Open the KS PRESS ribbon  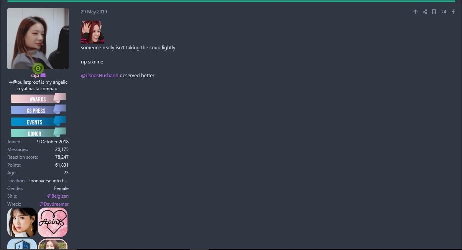[38, 110]
